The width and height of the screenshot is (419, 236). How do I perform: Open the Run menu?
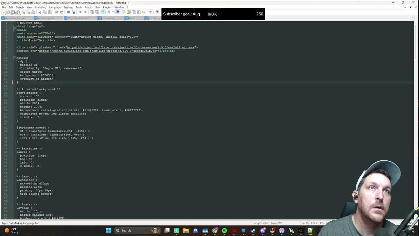click(x=98, y=7)
